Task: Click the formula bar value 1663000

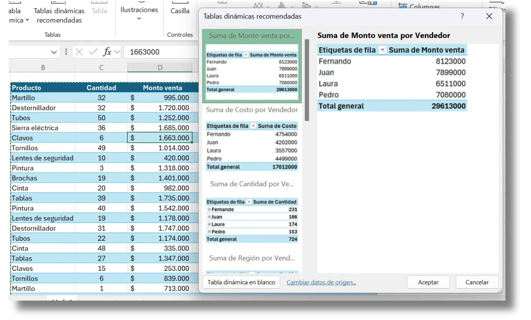Action: (145, 52)
